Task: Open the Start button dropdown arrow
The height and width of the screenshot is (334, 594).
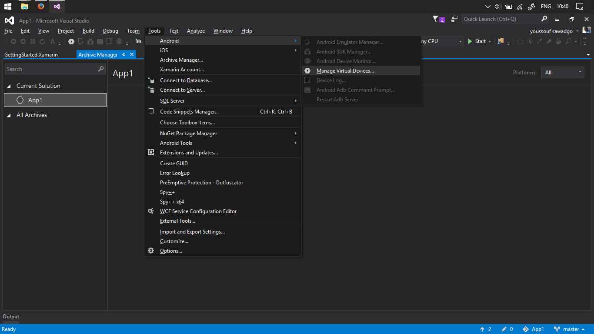Action: (x=490, y=42)
